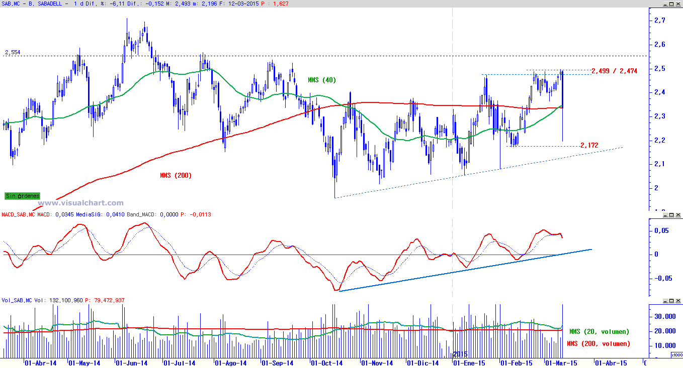Image resolution: width=683 pixels, height=368 pixels.
Task: Click the 01-Dic-14 date on time axis
Action: coord(422,363)
